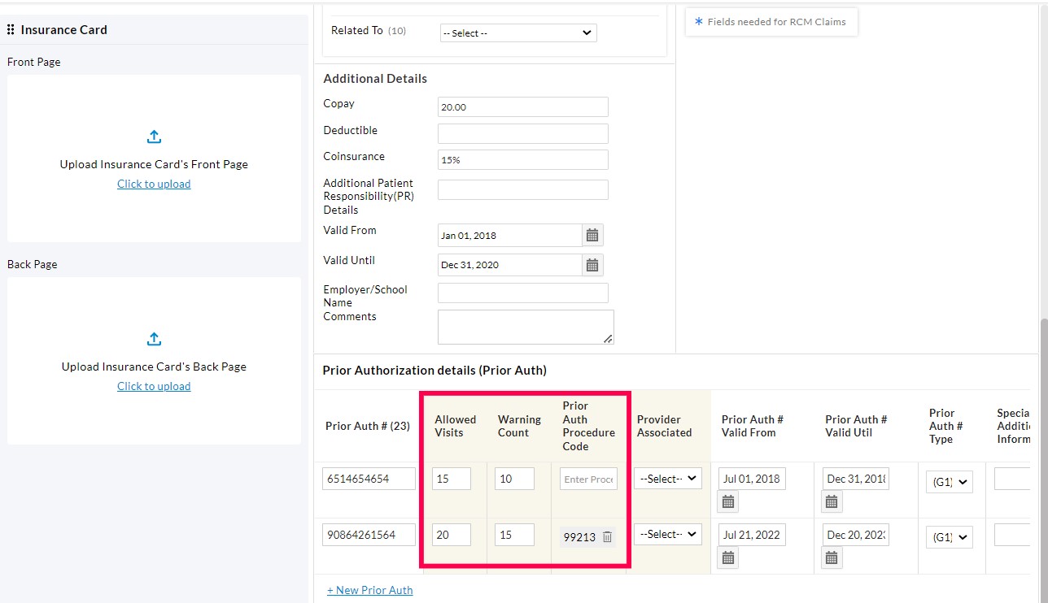This screenshot has height=603, width=1048.
Task: Open the Valid From calendar picker
Action: [592, 234]
